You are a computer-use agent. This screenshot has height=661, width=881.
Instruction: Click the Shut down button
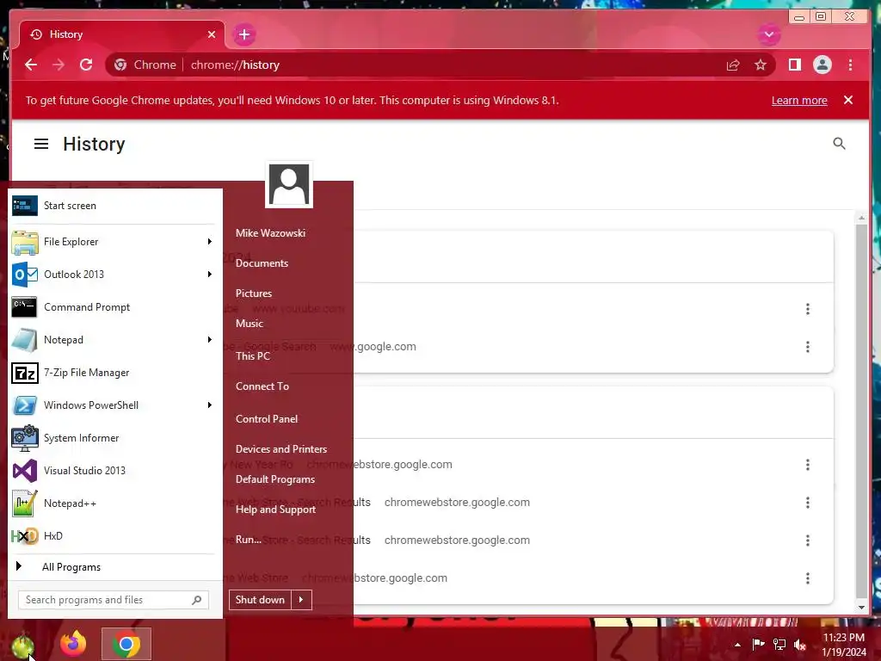(260, 600)
